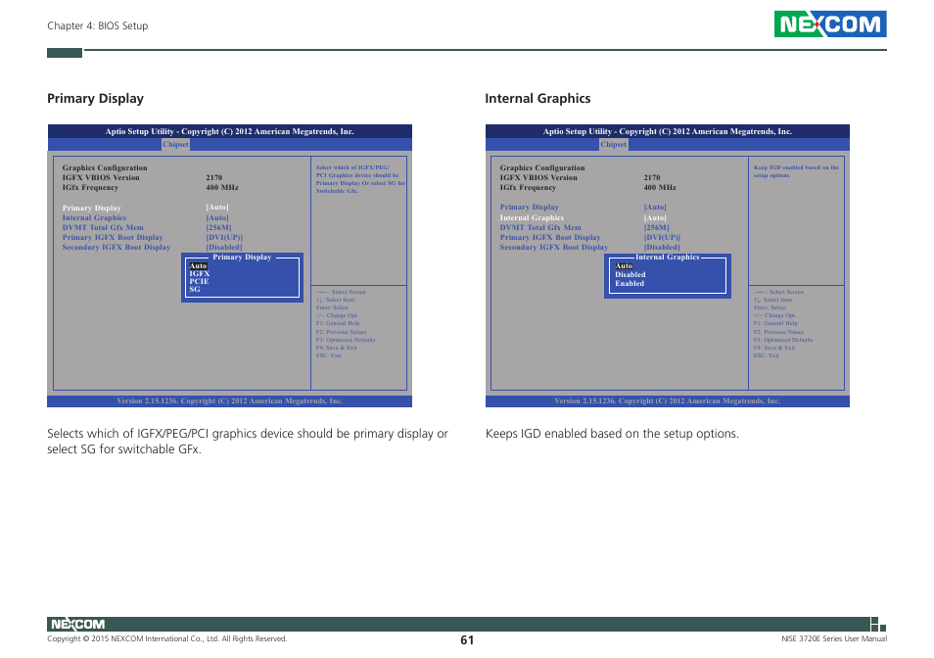The image size is (934, 658).
Task: Click page number 61
Action: click(467, 639)
